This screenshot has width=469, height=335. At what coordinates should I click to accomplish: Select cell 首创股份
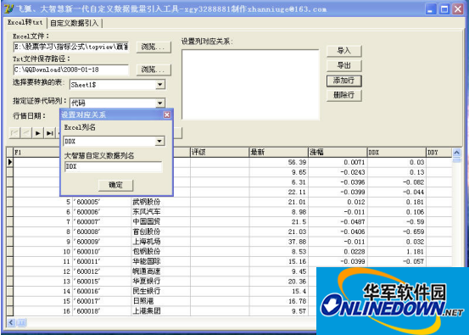(160, 232)
